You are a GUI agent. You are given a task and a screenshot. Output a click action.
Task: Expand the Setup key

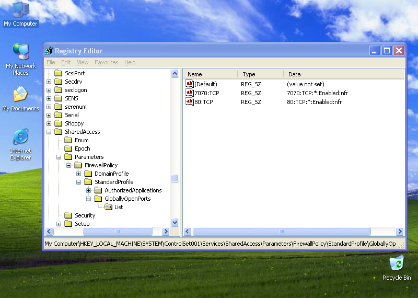tap(59, 224)
